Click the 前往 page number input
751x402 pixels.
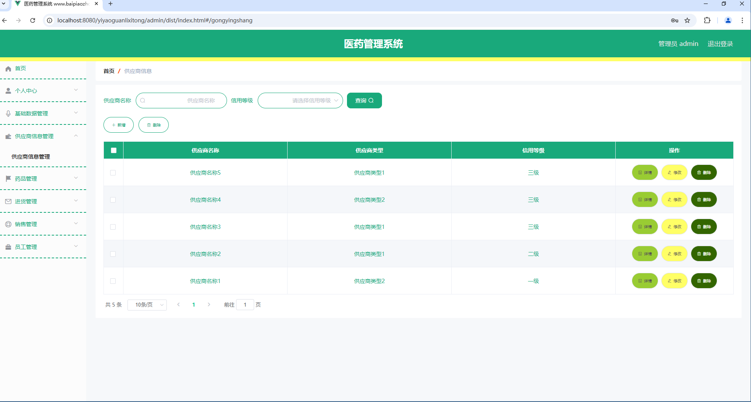[245, 305]
